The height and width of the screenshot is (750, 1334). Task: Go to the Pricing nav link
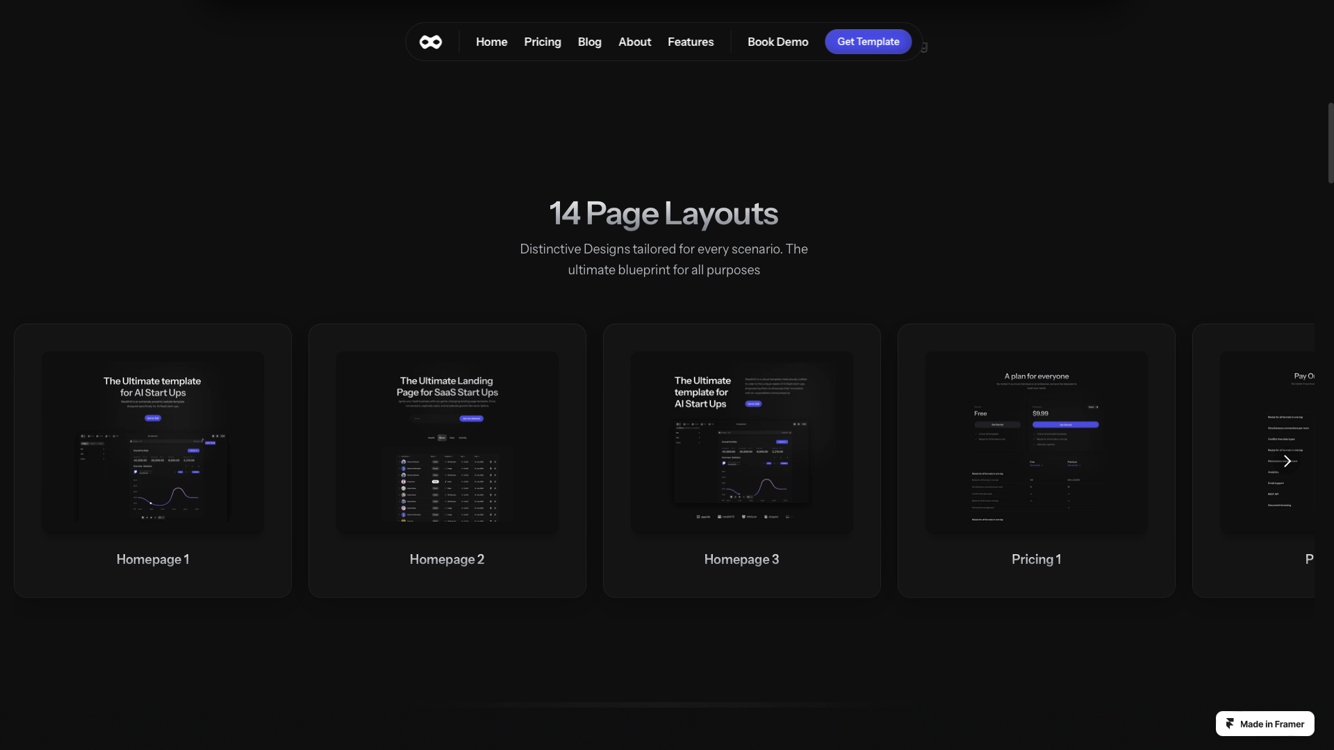pyautogui.click(x=542, y=42)
